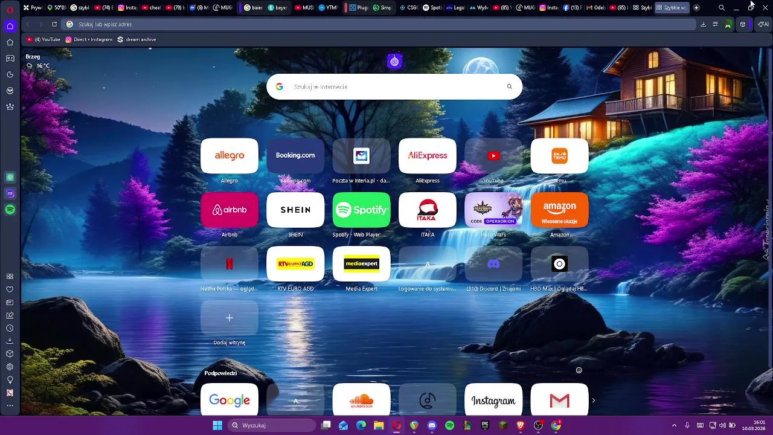Click the 'Szukaj lub wpisz adres' address bar
The width and height of the screenshot is (773, 435).
click(x=379, y=24)
